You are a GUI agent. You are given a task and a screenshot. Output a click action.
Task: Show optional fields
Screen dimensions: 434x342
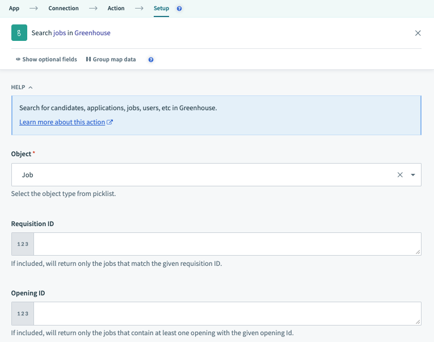pos(47,60)
